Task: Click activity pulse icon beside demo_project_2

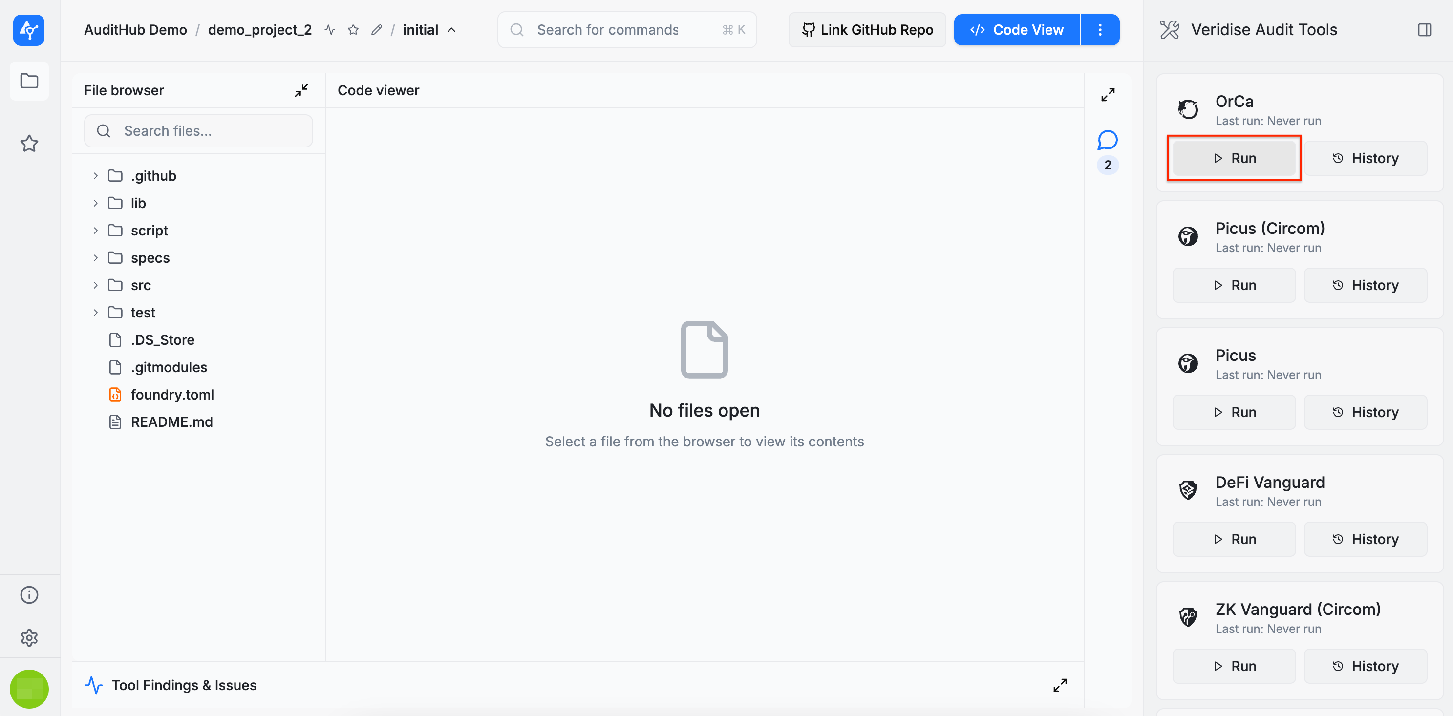Action: tap(330, 30)
